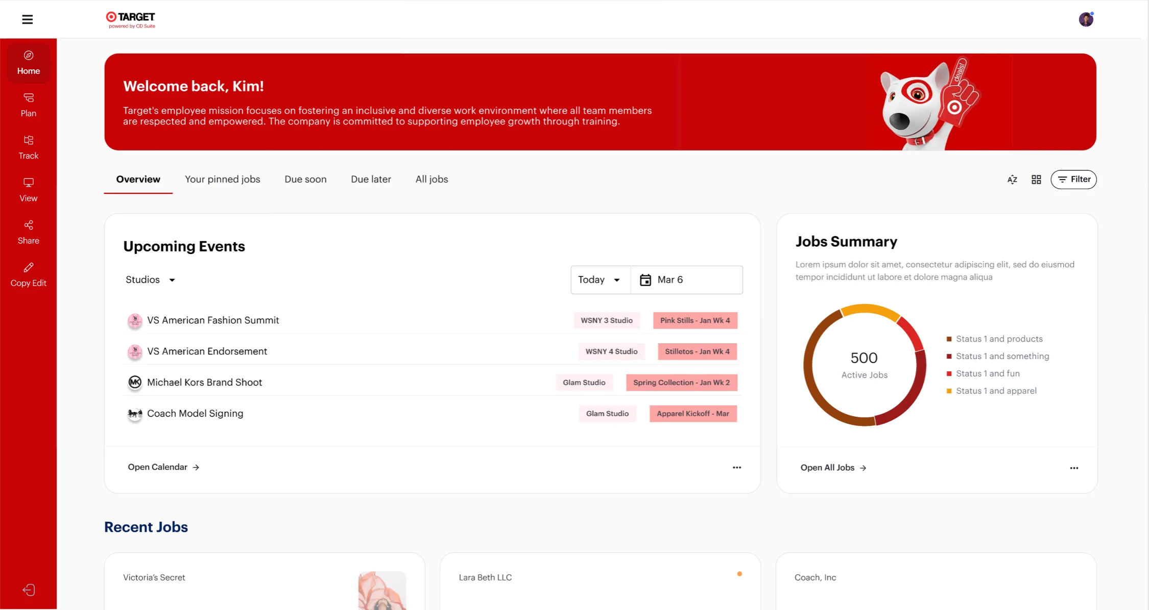Click the calendar icon beside Mar 6
Screen dimensions: 1149x610
[x=645, y=279]
